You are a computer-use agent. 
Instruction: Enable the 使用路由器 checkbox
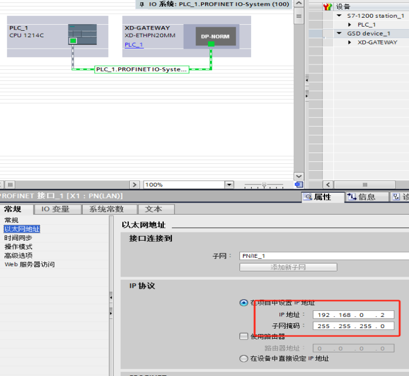[x=244, y=336]
